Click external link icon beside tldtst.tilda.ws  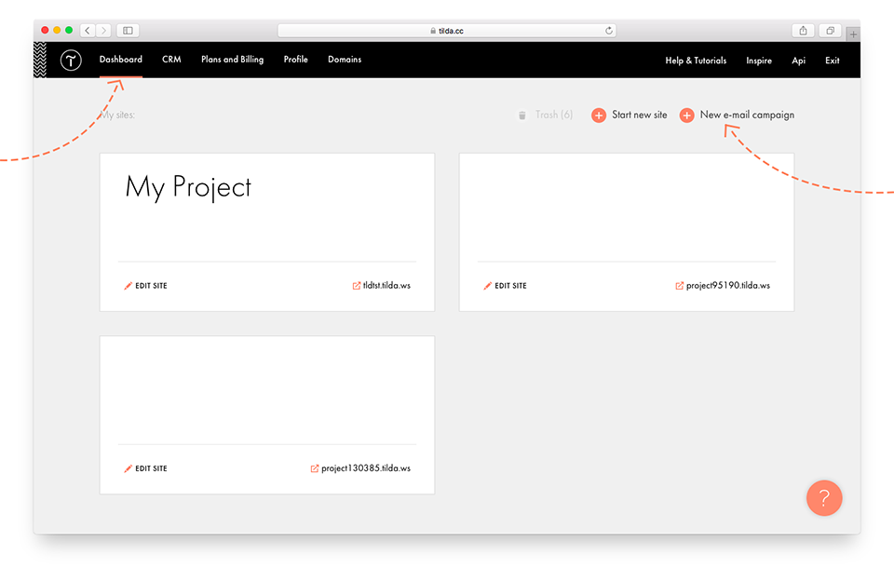point(357,286)
